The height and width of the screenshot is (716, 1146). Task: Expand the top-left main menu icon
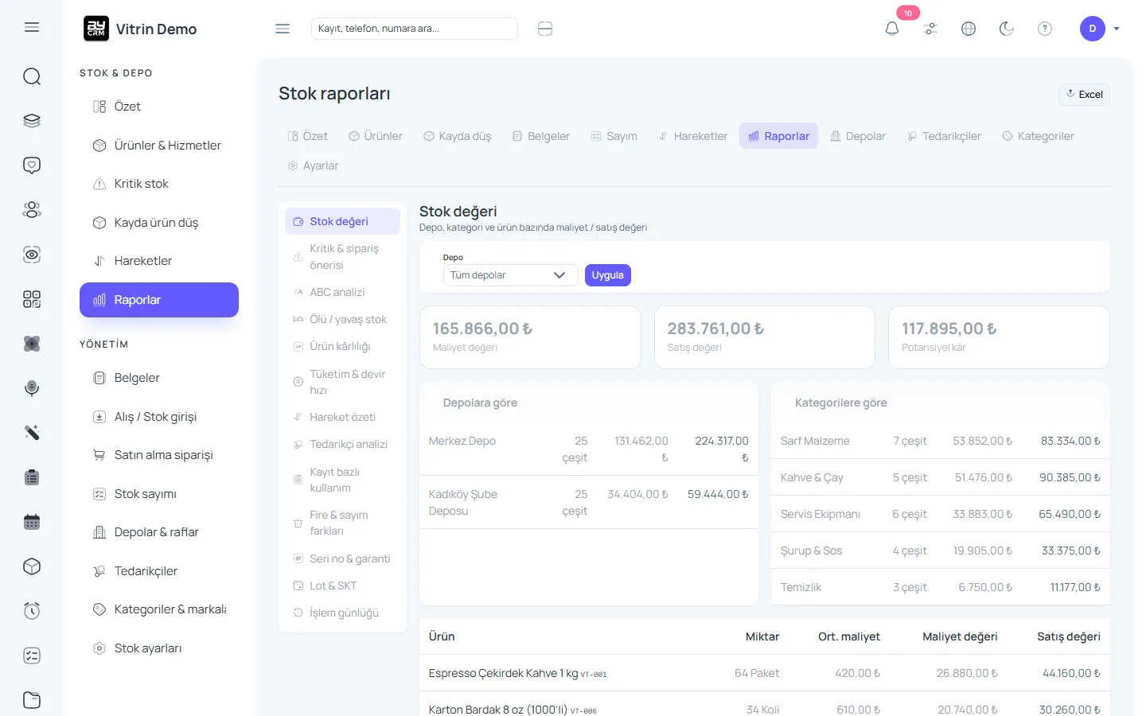pyautogui.click(x=32, y=27)
